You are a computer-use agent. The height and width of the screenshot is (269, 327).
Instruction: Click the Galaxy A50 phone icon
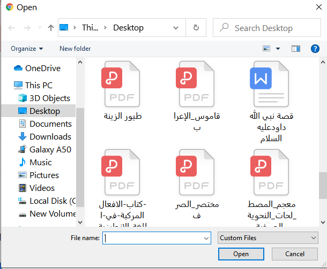(22, 149)
